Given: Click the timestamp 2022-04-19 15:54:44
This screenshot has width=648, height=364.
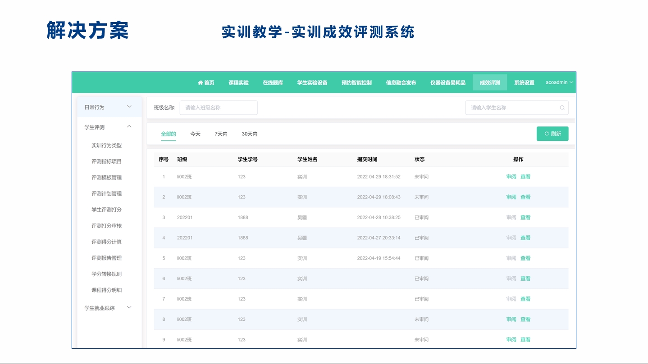Looking at the screenshot, I should click(379, 258).
